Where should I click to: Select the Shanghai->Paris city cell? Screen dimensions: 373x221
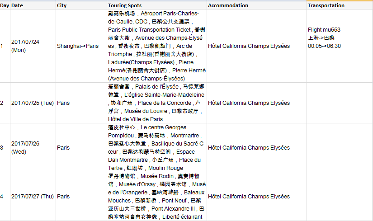78,46
